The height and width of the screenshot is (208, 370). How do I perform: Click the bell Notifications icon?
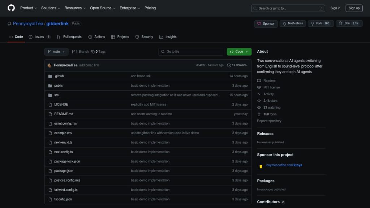click(x=284, y=23)
